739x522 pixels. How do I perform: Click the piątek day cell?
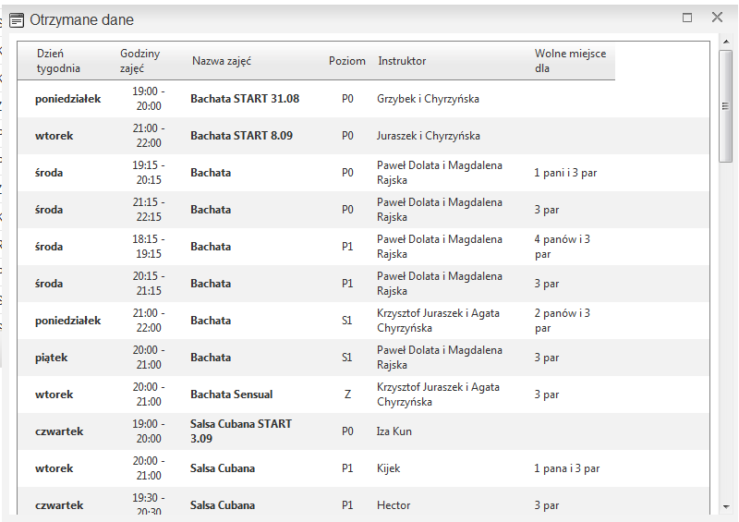[52, 358]
